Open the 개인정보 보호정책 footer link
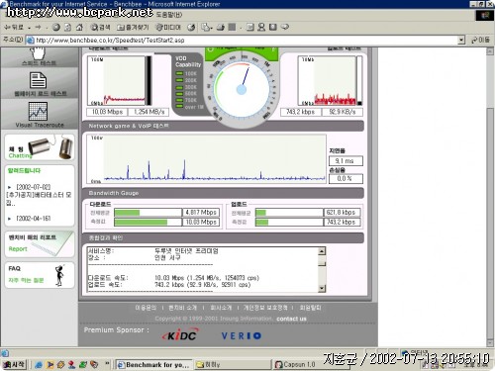This screenshot has height=371, width=495. tap(265, 308)
